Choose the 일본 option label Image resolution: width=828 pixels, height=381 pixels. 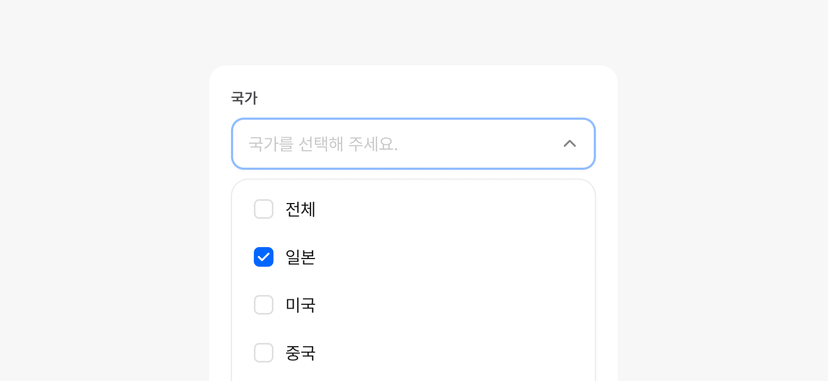[x=301, y=257]
